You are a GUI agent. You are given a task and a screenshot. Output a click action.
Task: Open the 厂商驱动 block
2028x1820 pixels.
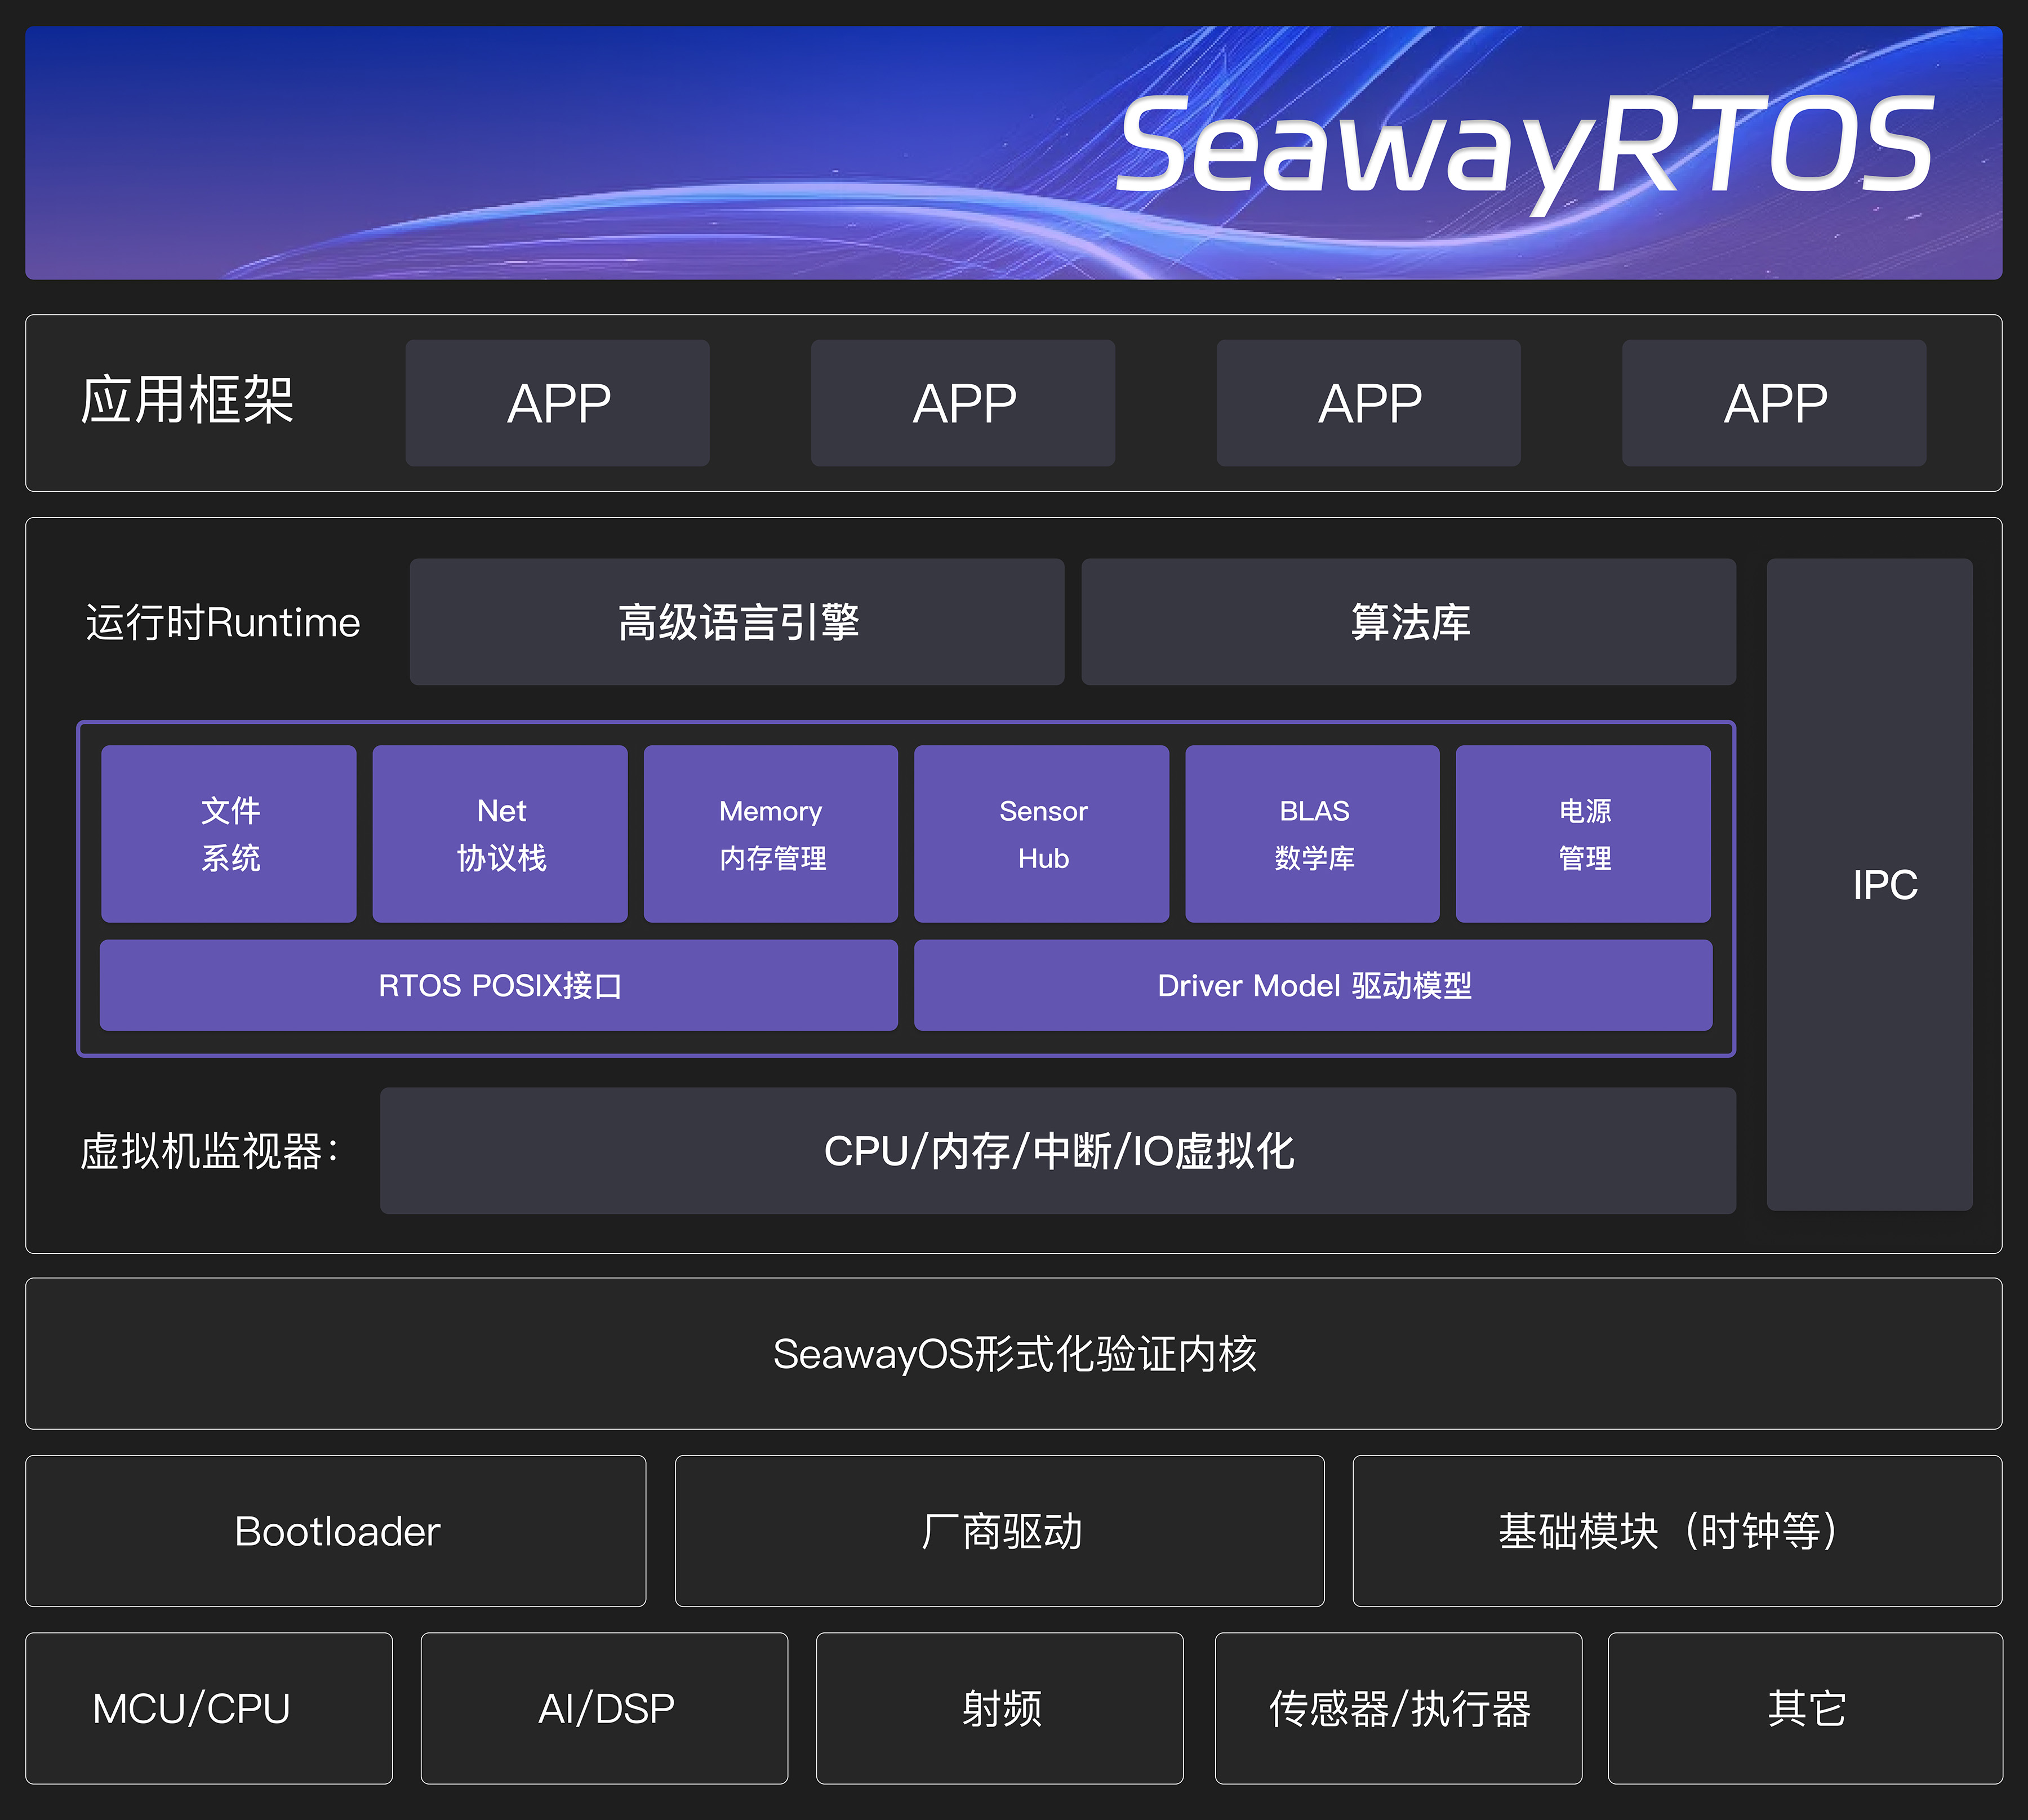(x=1000, y=1531)
